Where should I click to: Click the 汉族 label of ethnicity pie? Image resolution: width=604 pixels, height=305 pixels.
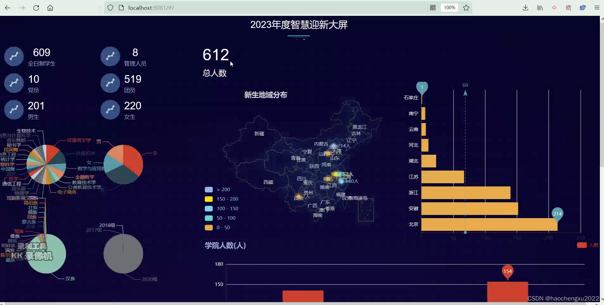click(70, 279)
